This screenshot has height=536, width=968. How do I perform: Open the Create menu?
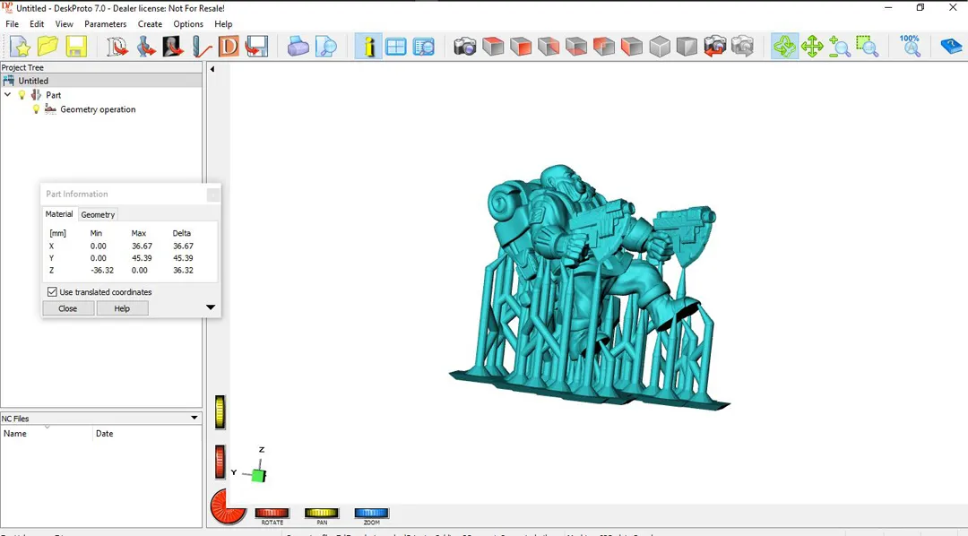click(x=150, y=24)
